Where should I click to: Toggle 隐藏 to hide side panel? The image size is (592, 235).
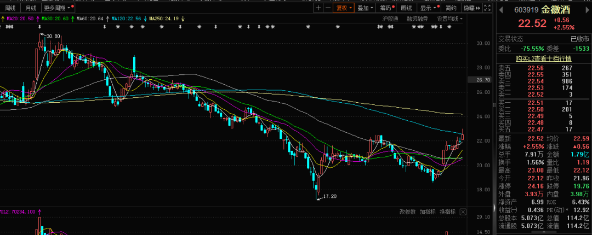click(x=471, y=8)
